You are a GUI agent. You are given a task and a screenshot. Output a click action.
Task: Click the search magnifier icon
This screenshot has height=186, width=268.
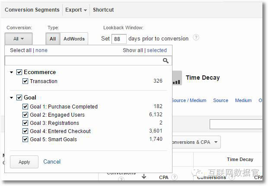(x=166, y=61)
